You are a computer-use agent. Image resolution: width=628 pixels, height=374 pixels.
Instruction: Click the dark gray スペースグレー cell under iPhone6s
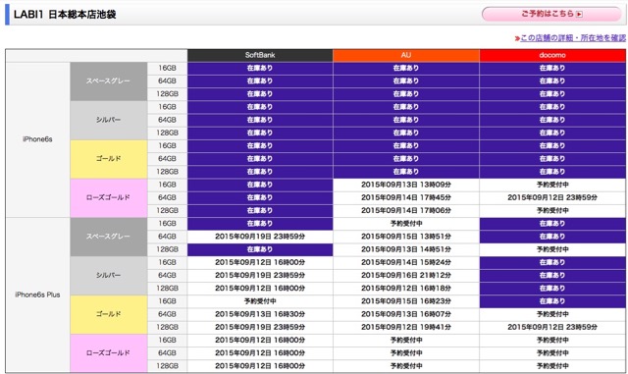click(109, 80)
